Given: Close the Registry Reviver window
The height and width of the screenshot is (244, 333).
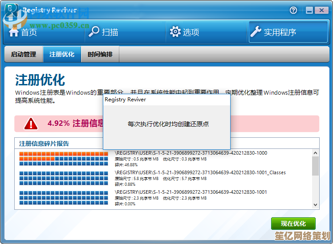Looking at the screenshot, I should tap(321, 10).
